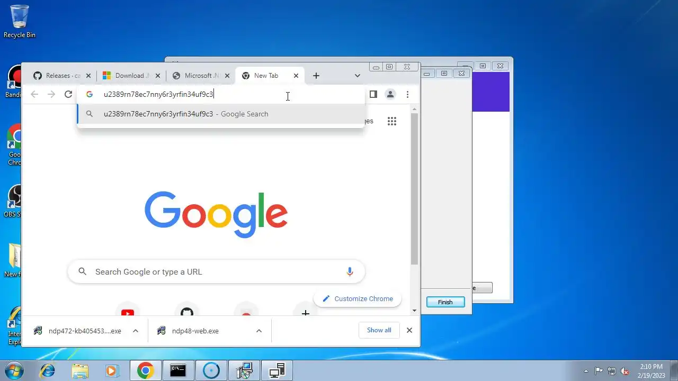Switch to blue circle app in taskbar
Screen dimensions: 678x381
point(211,370)
